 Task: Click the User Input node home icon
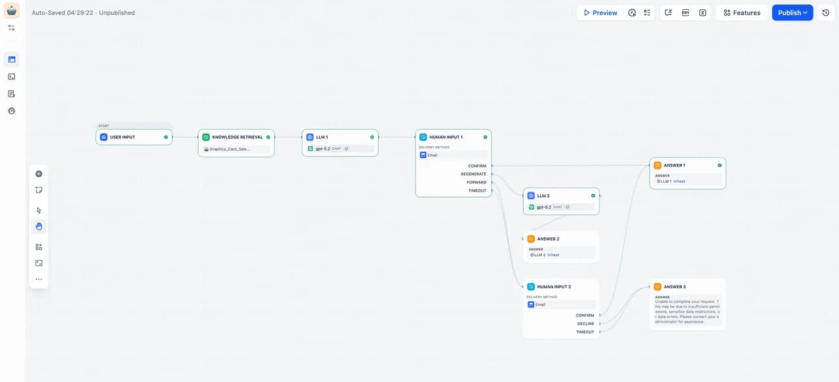[x=104, y=137]
